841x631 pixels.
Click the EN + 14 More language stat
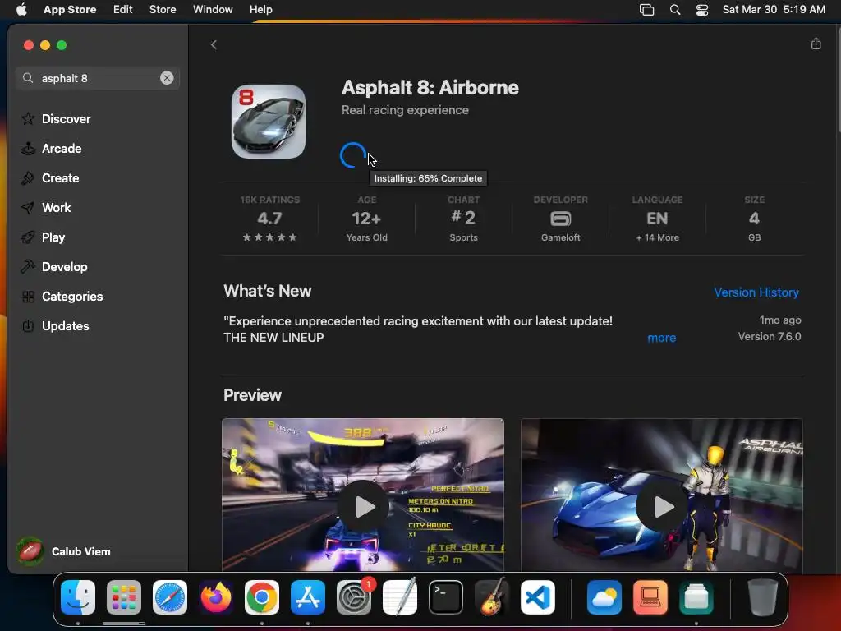coord(657,218)
